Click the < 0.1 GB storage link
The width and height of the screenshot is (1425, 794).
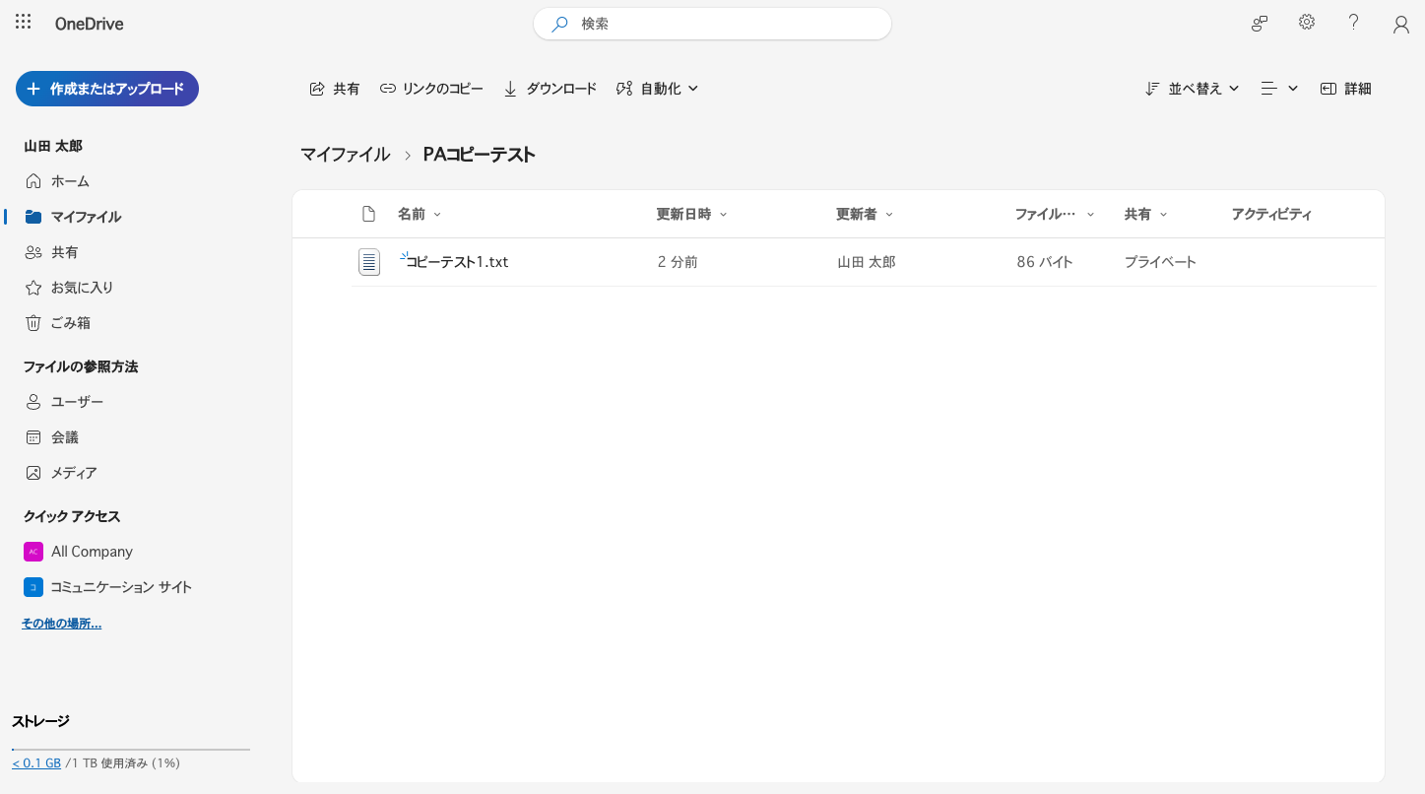[36, 763]
